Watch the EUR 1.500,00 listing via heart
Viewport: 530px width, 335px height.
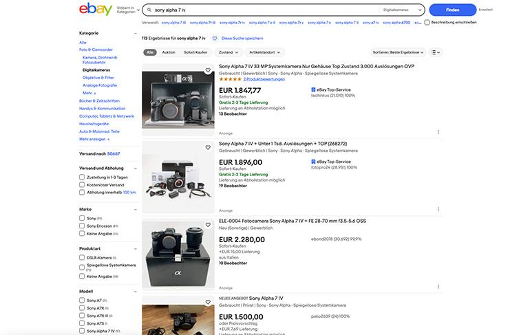pos(208,302)
